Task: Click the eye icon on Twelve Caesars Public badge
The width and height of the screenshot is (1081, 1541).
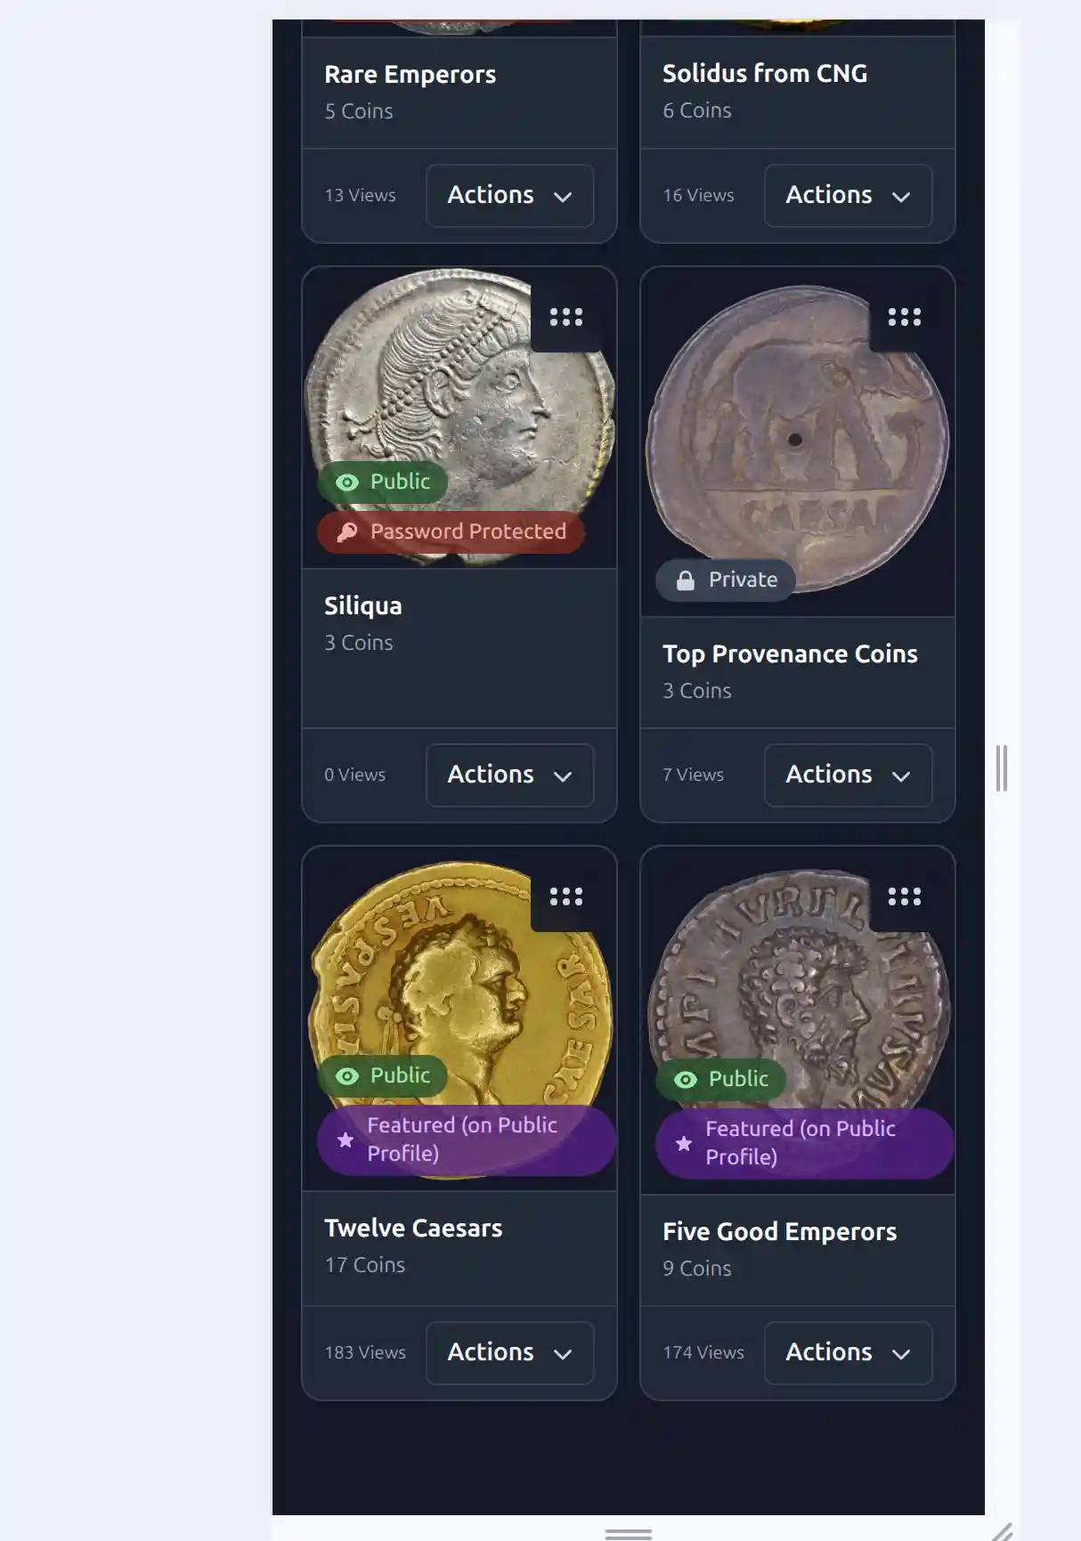Action: pos(347,1076)
